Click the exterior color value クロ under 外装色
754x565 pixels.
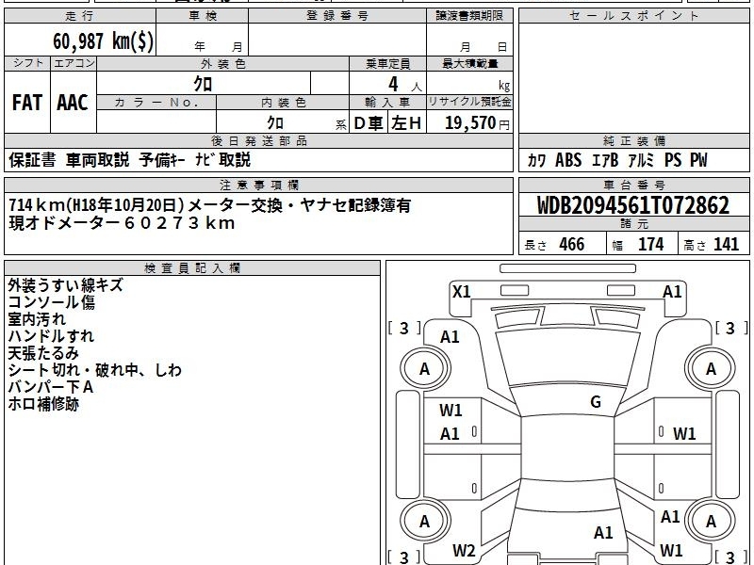tap(203, 84)
